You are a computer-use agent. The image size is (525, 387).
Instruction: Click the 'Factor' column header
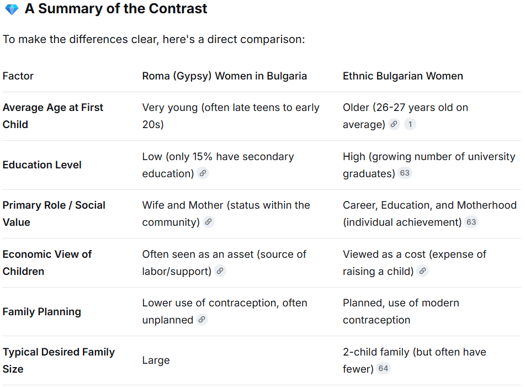click(18, 76)
